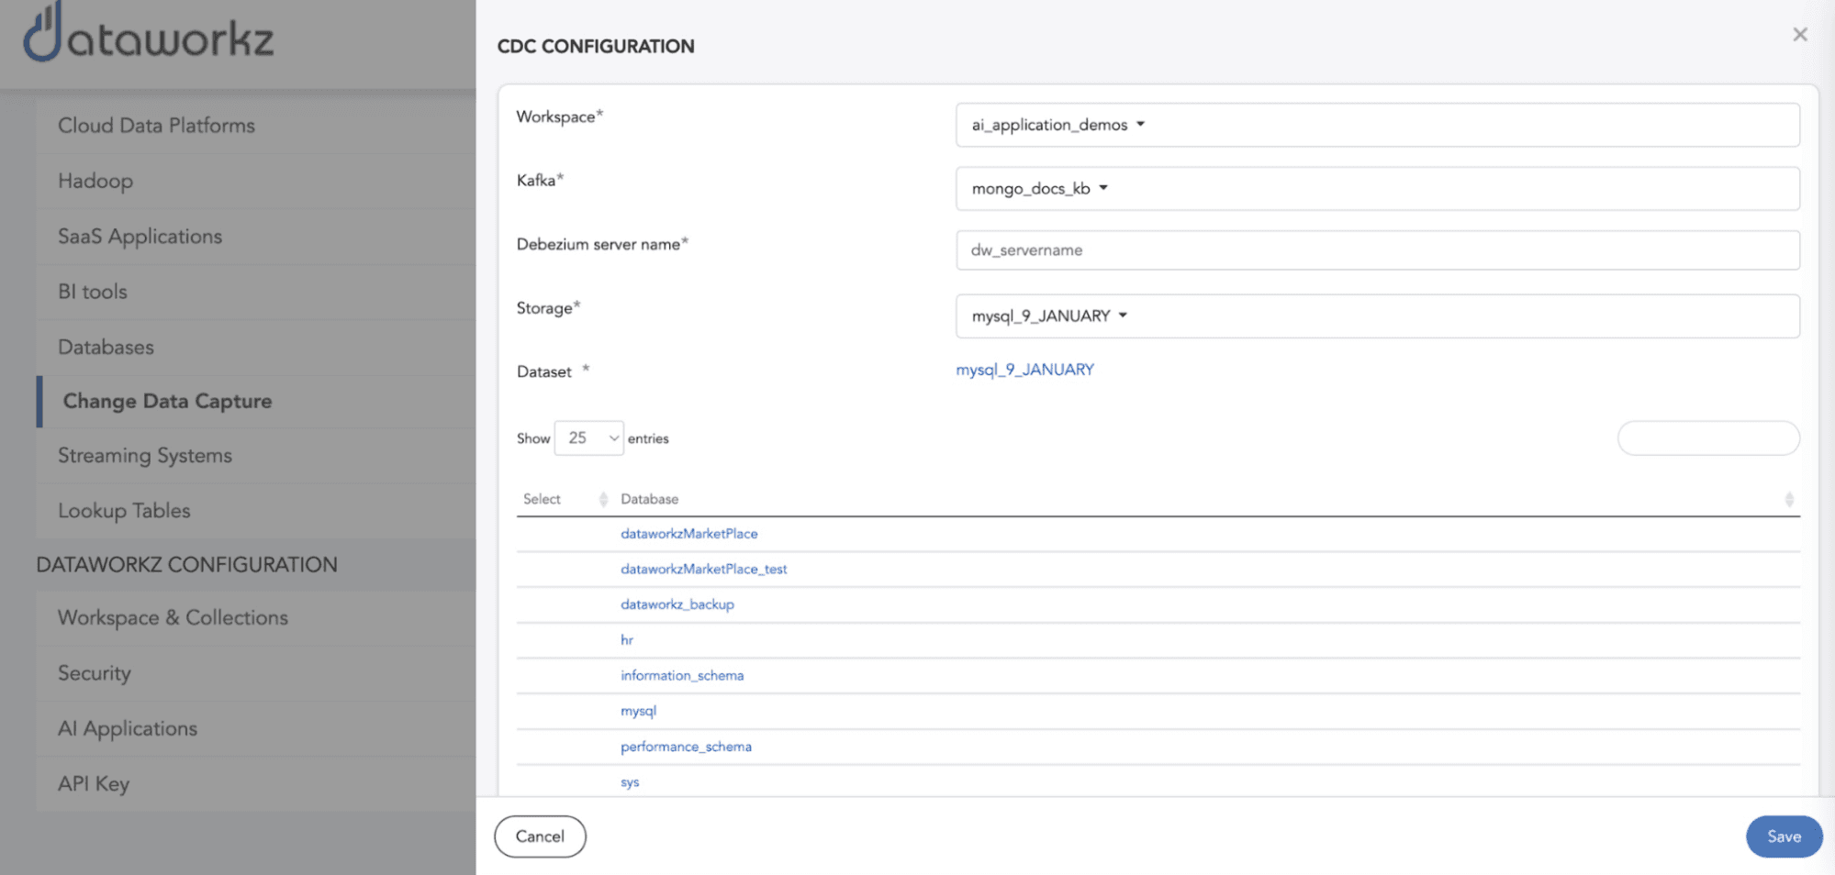Expand the Kafka dropdown mongo_docs_kb

[1040, 189]
